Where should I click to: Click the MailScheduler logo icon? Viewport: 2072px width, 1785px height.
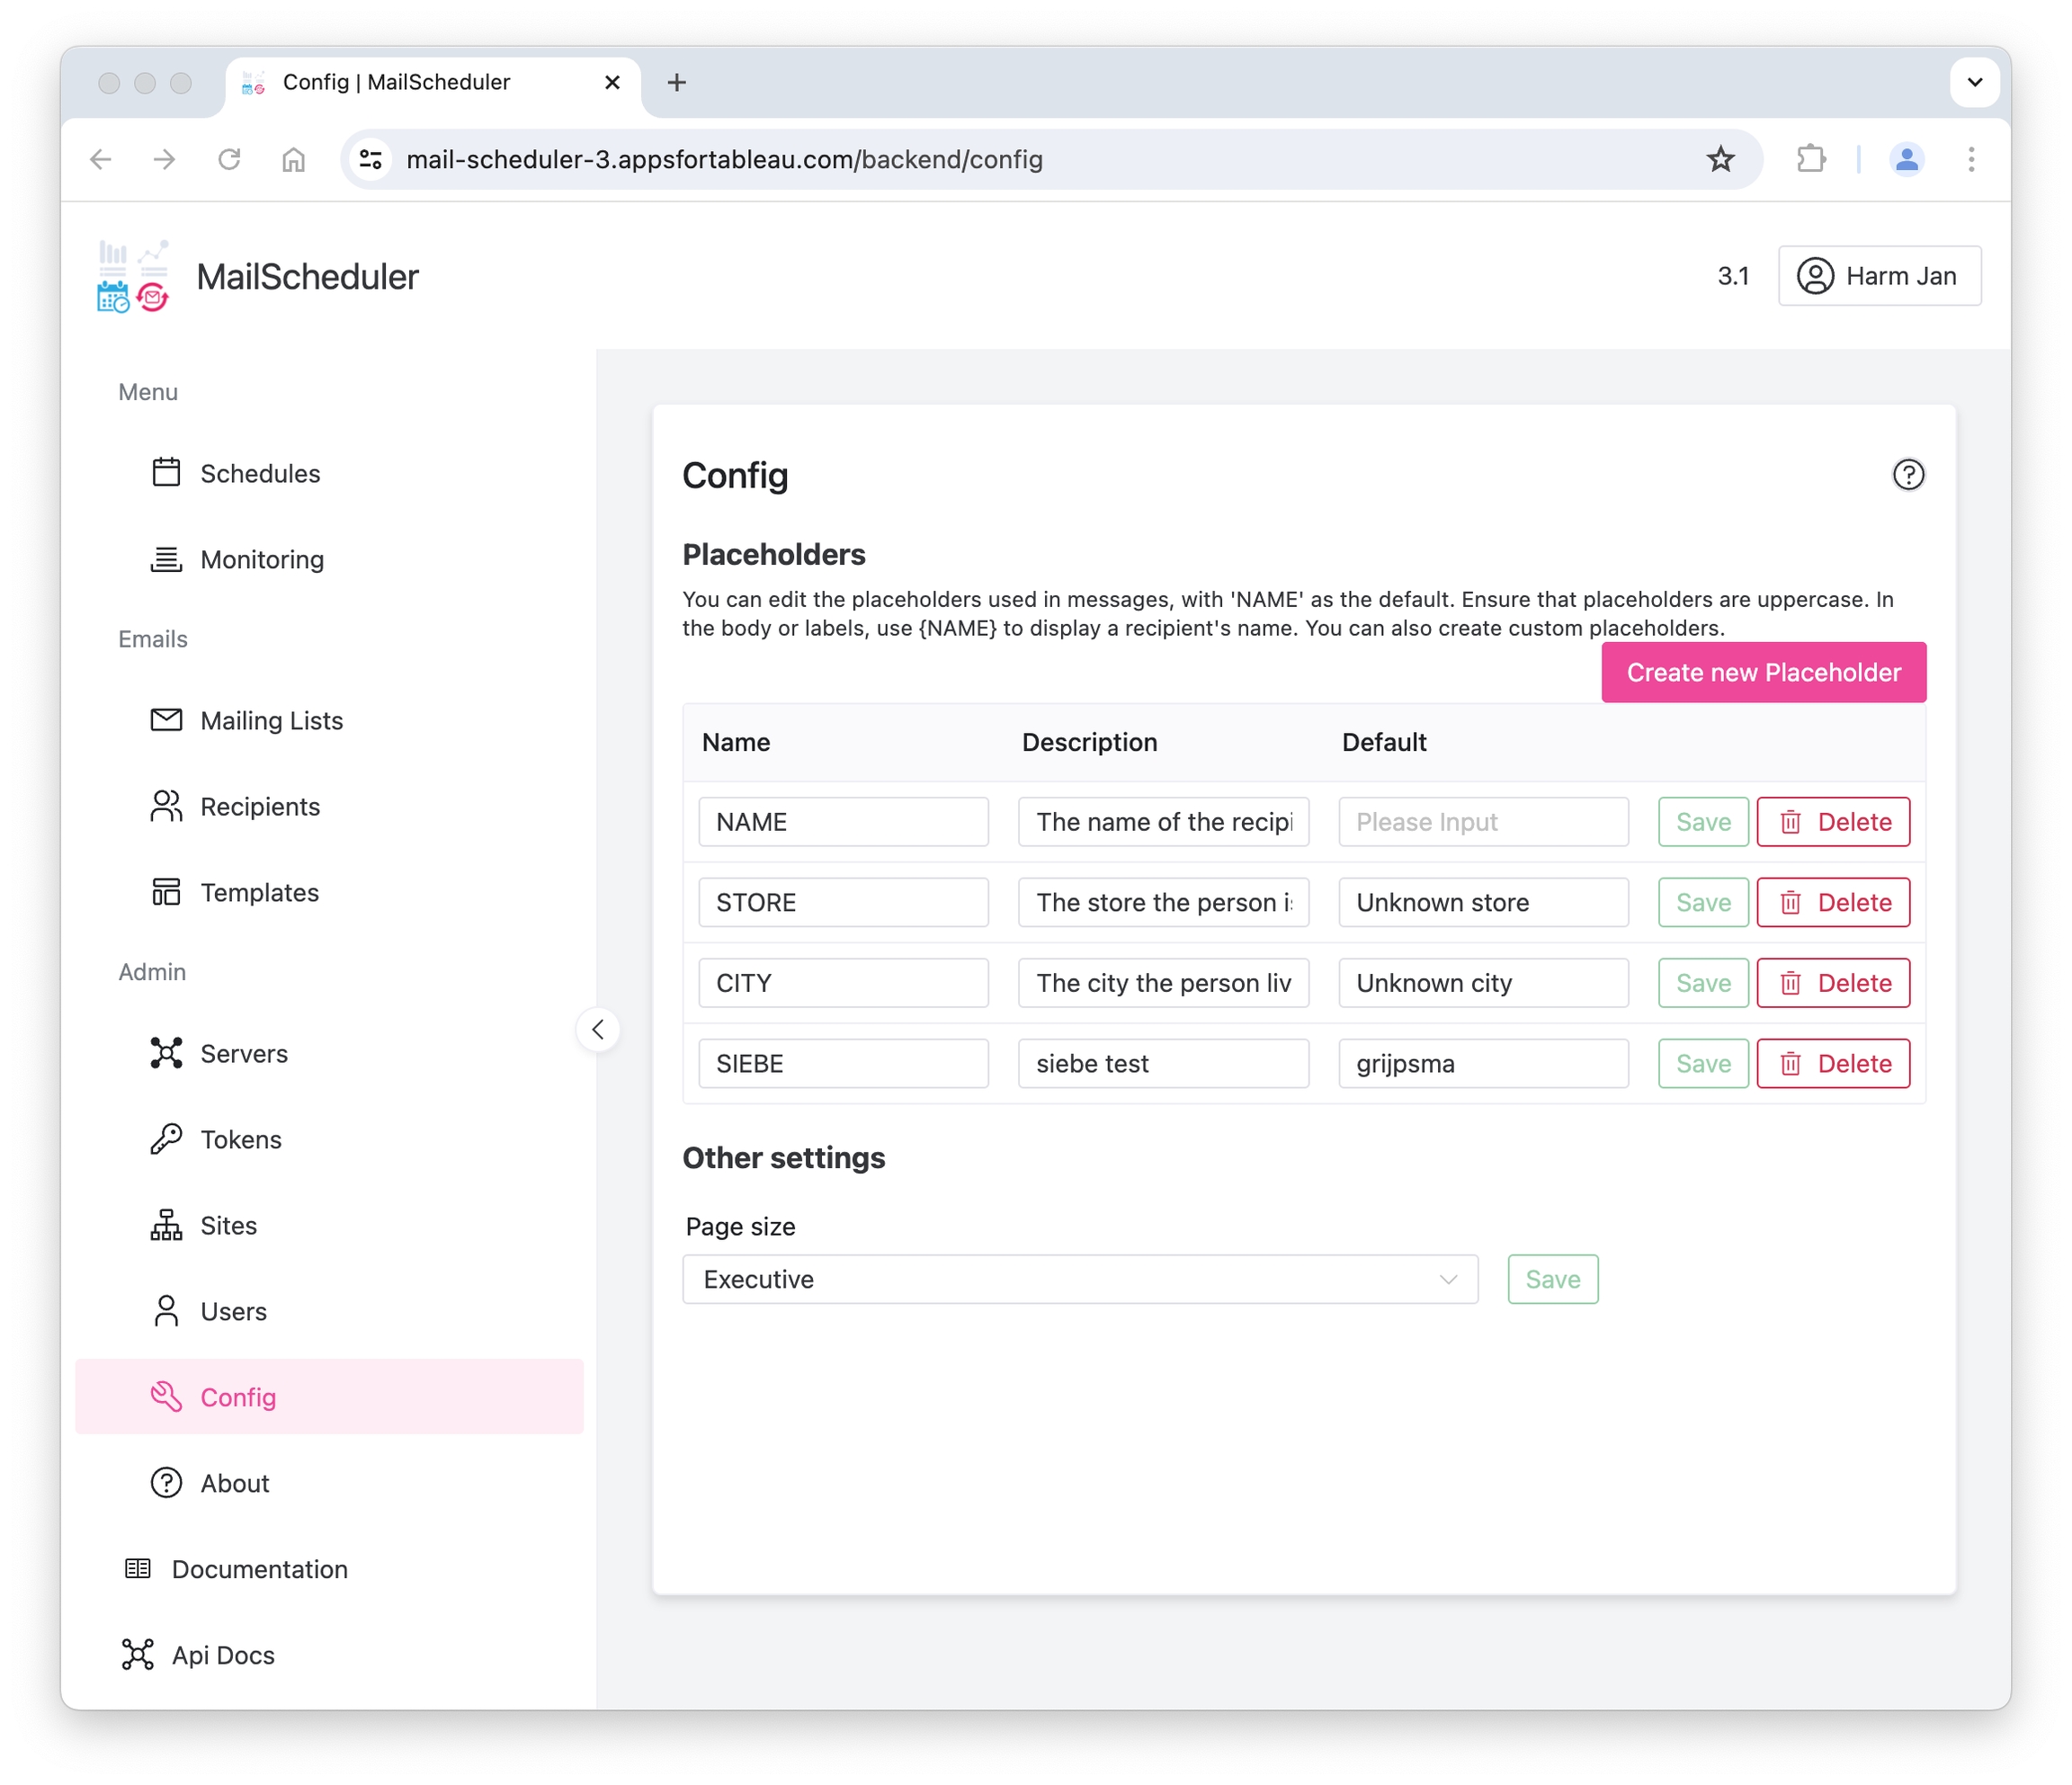point(133,276)
